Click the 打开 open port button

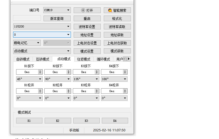pyautogui.click(x=87, y=10)
